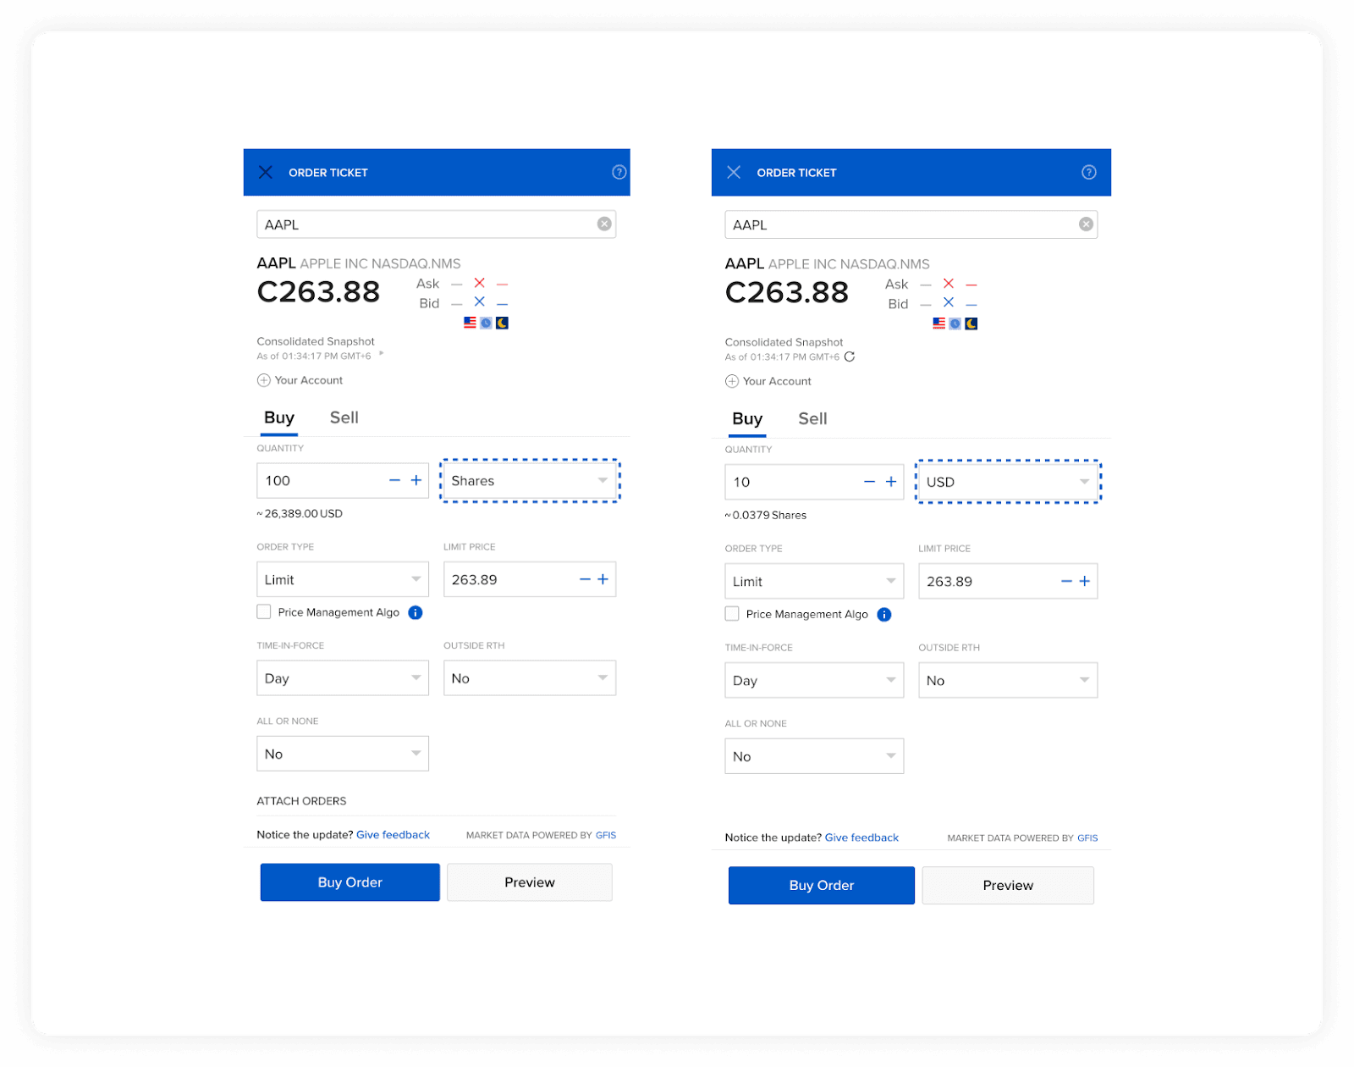The image size is (1354, 1067).
Task: Click the clock session icon, left ticket
Action: tap(486, 323)
